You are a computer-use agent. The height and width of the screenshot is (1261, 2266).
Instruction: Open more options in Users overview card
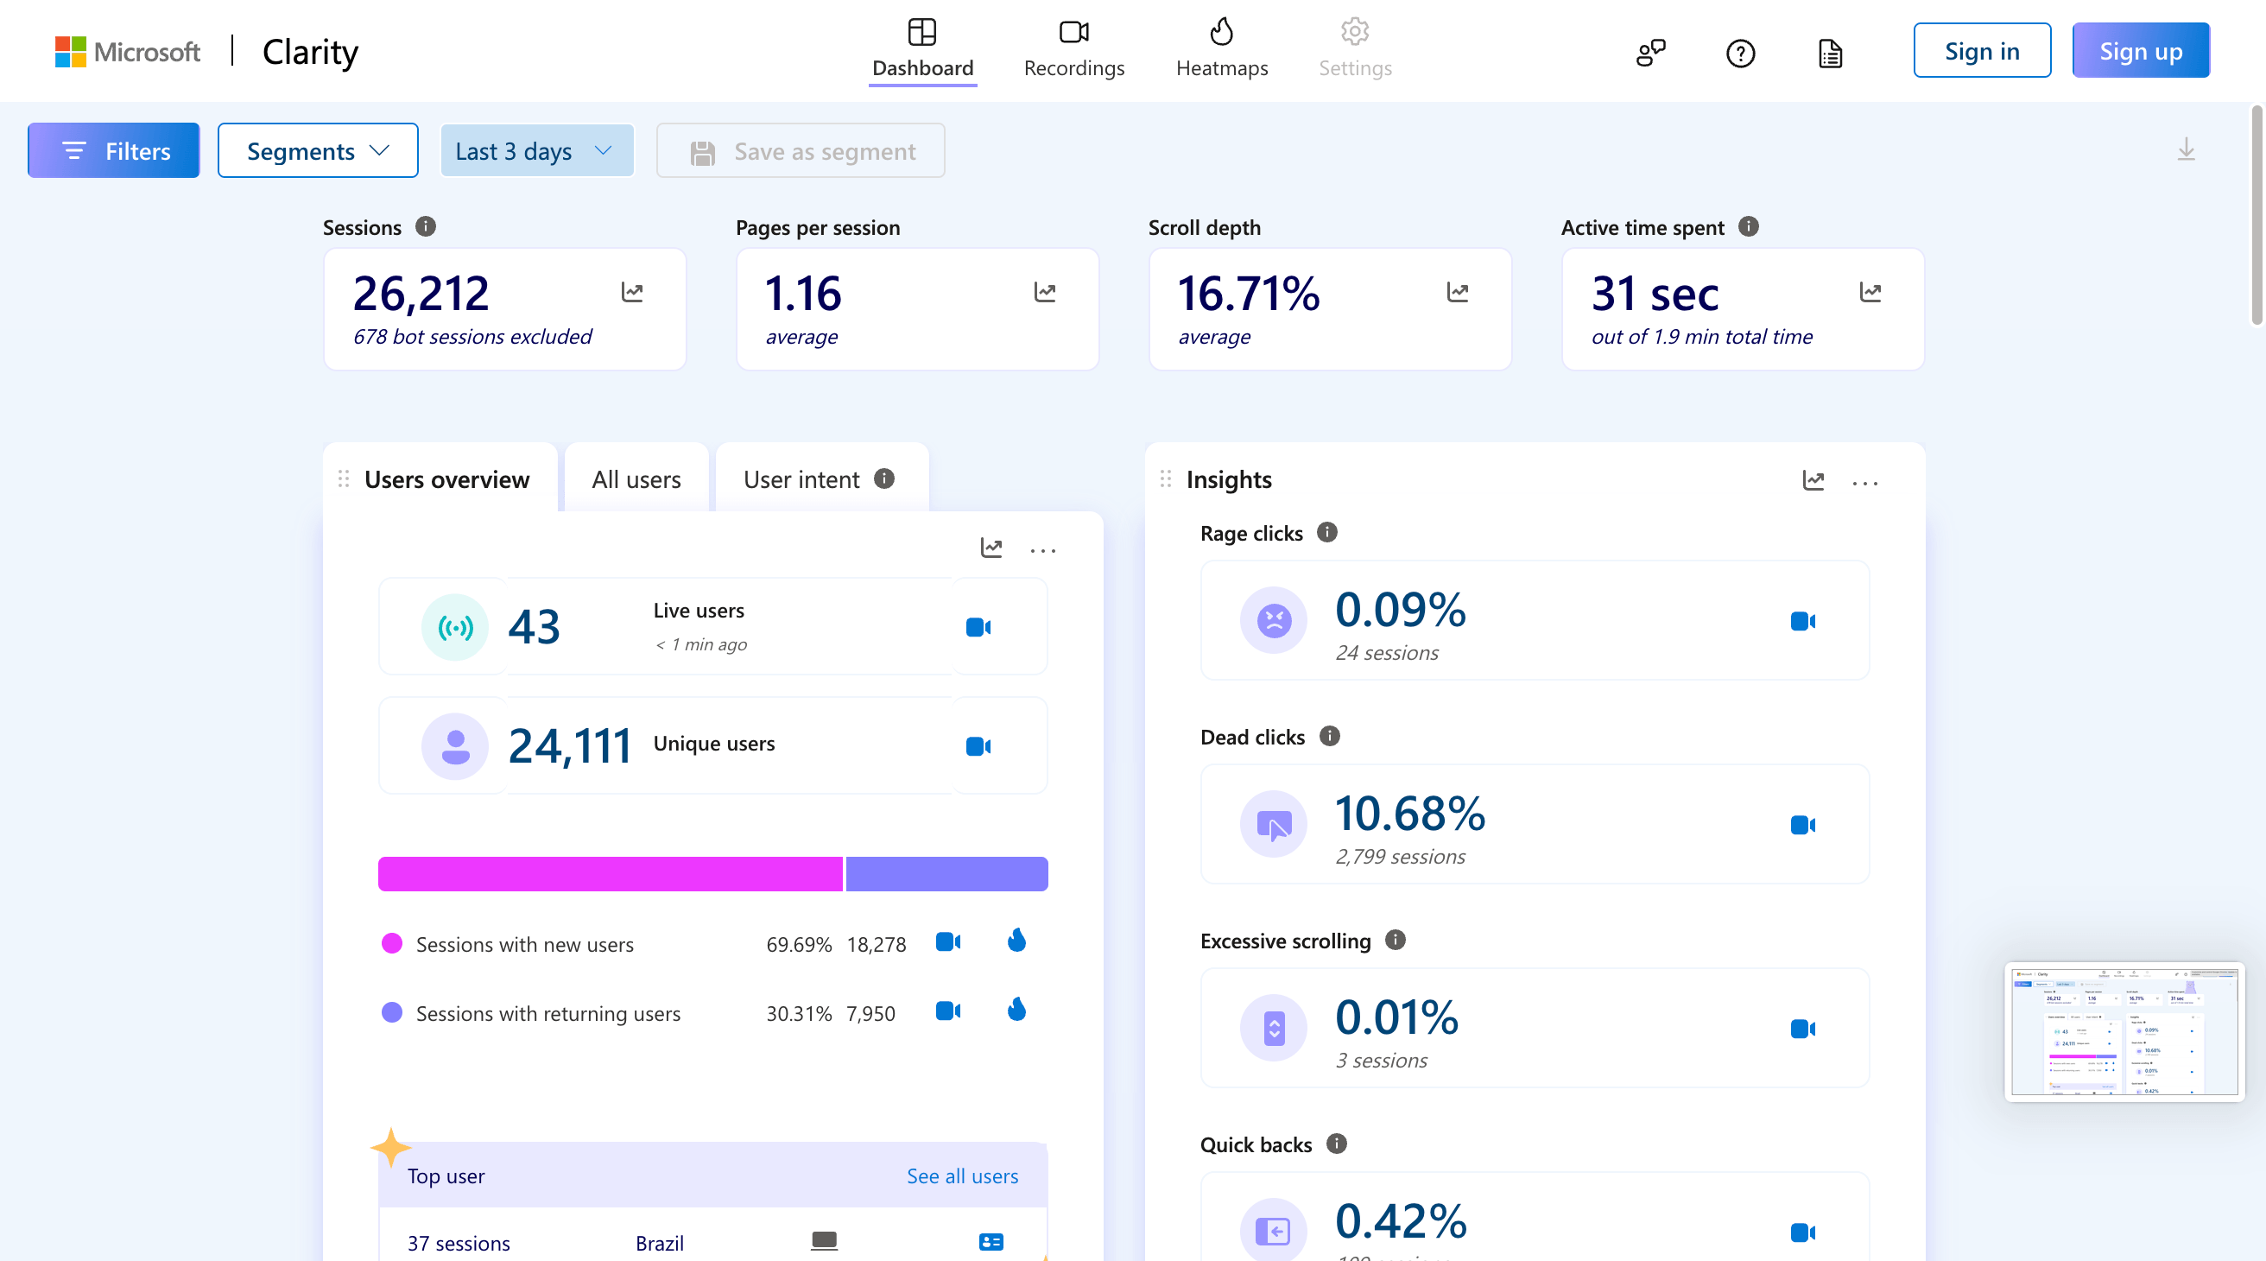point(1043,550)
